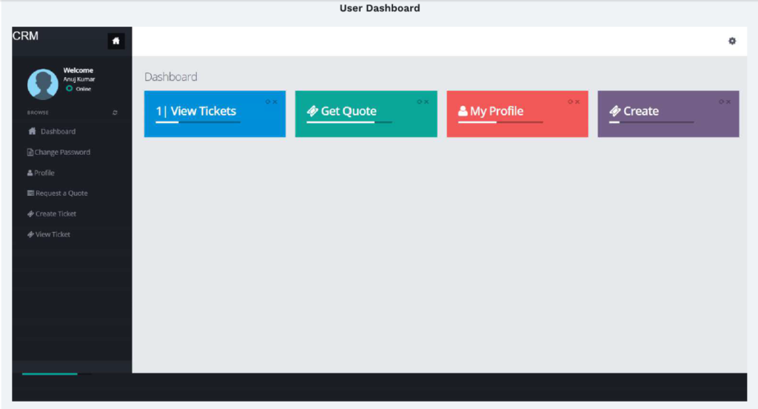Open the Get Quote card

pos(366,114)
